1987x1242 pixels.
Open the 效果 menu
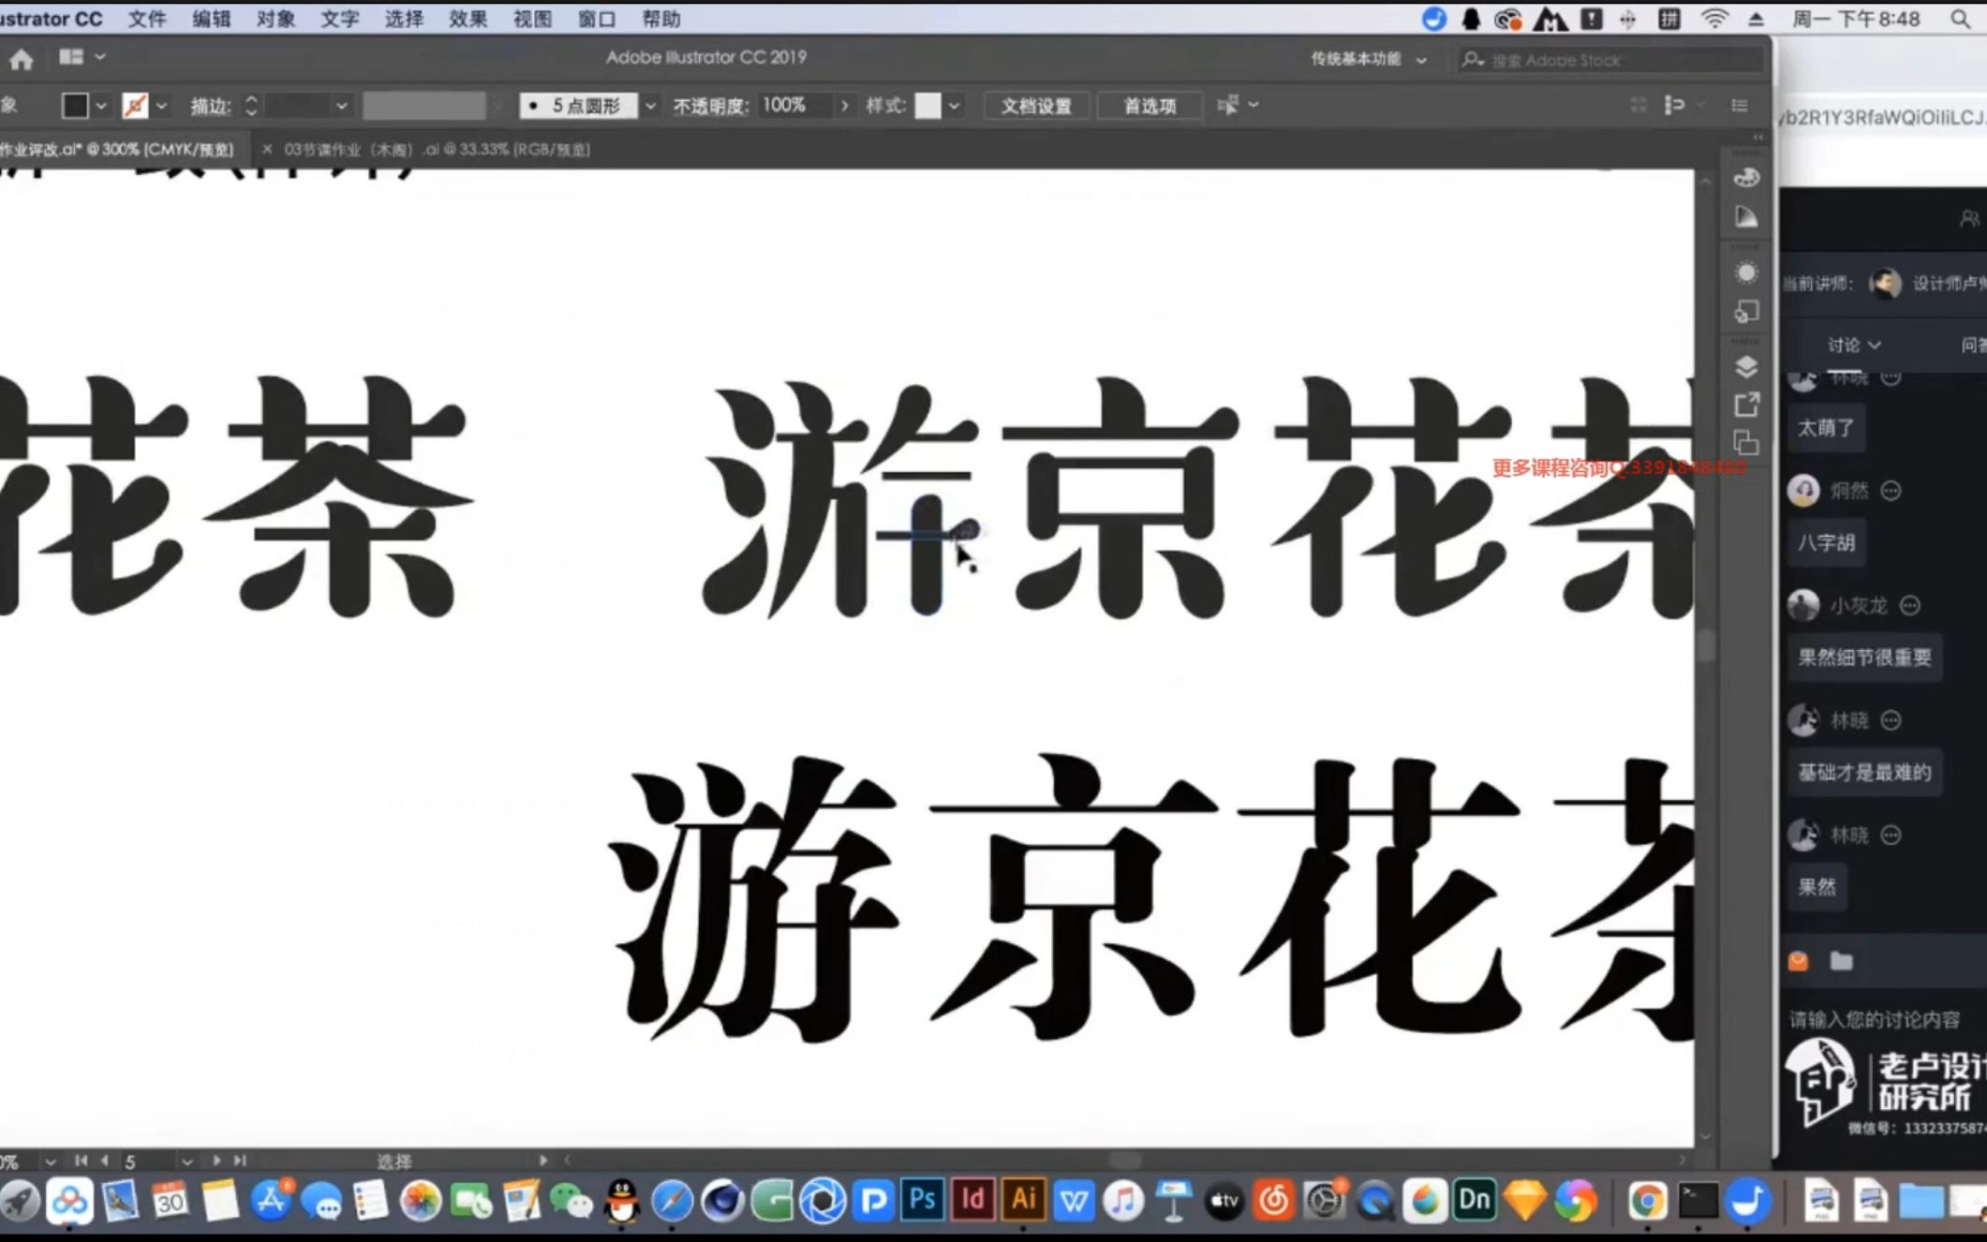coord(467,19)
